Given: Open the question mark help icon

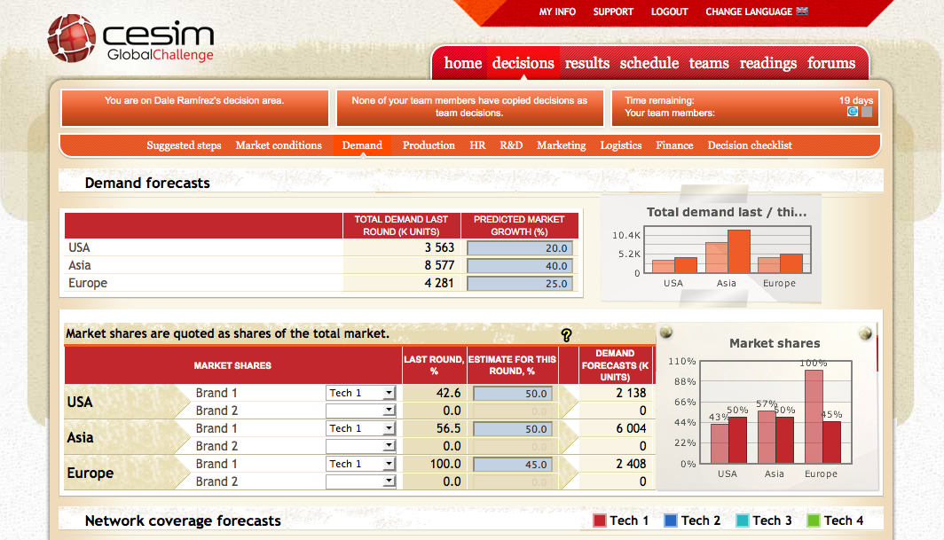Looking at the screenshot, I should point(566,335).
